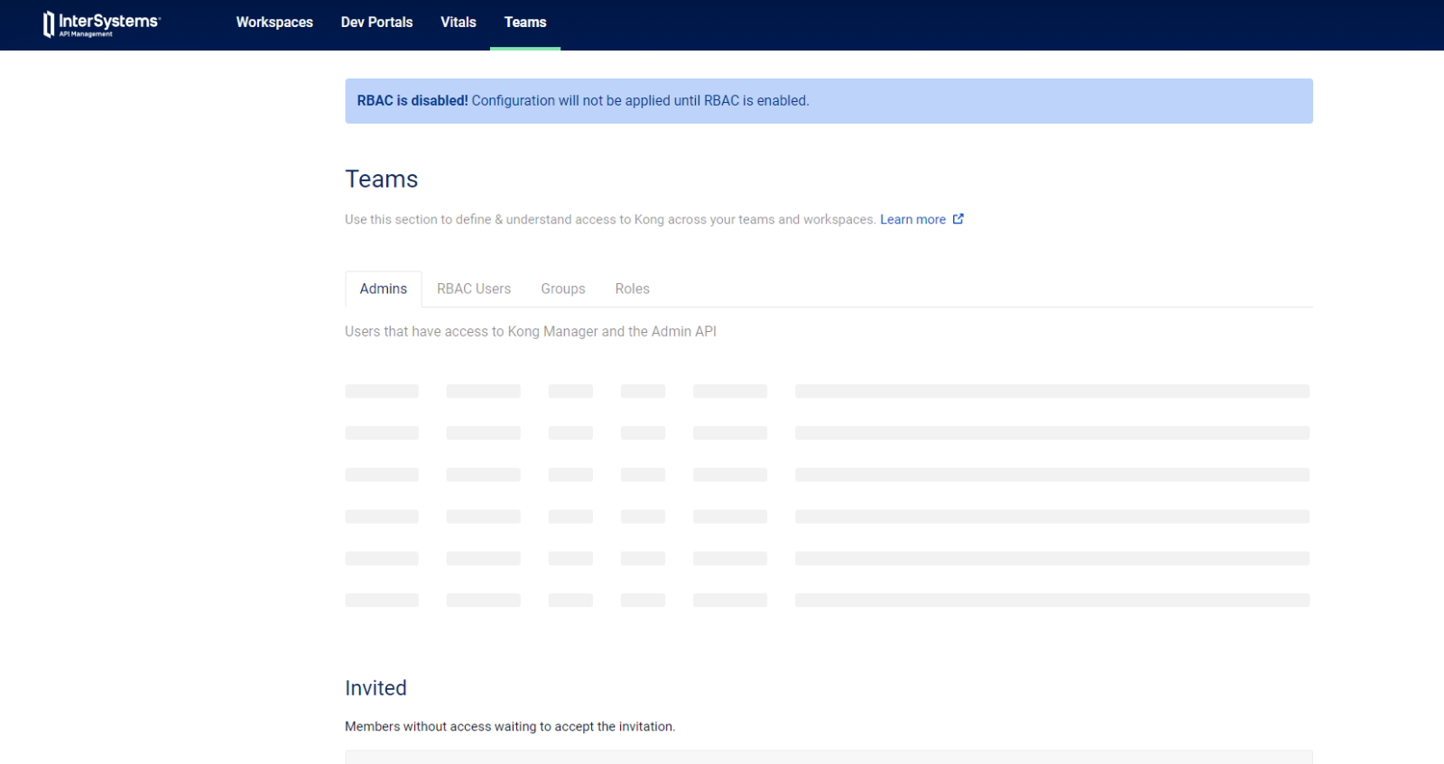Follow the Learn more link
Screen dimensions: 1444x764
[912, 219]
